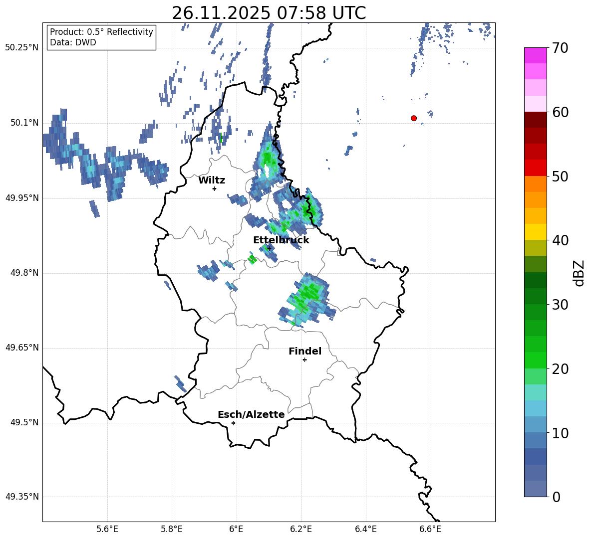Click the dBZ colorbar unit label

click(x=579, y=273)
